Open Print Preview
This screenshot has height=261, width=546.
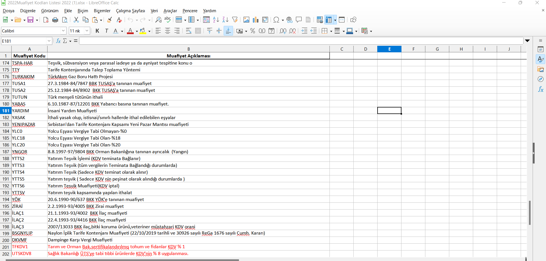point(65,20)
